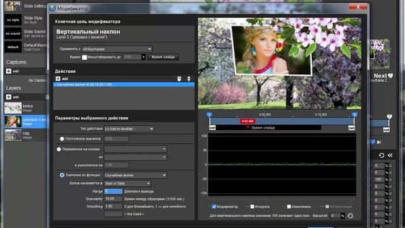Click the 100 percent value field in the background window
Viewport: 405px width, 228px height.
pyautogui.click(x=379, y=179)
